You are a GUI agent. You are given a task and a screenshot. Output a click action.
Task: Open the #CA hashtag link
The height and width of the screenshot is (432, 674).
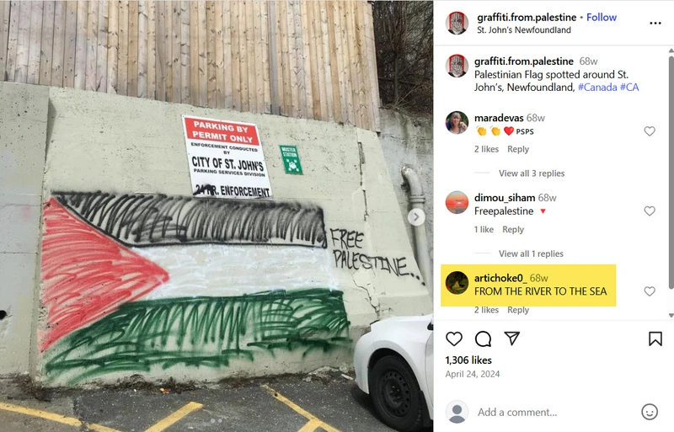(x=629, y=88)
